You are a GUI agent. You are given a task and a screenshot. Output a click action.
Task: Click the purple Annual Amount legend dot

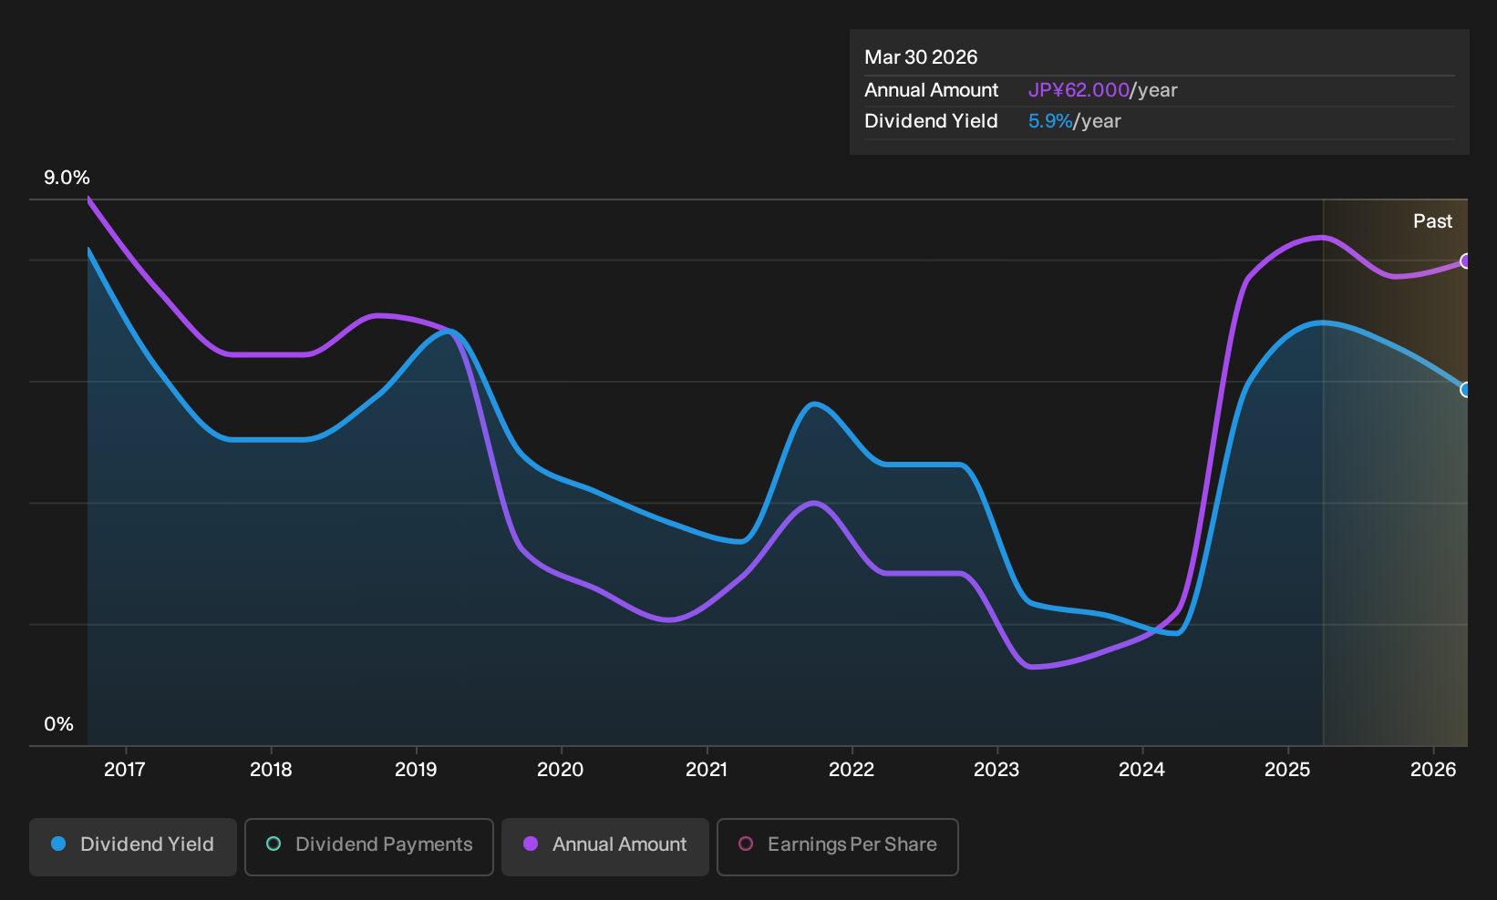(x=531, y=844)
